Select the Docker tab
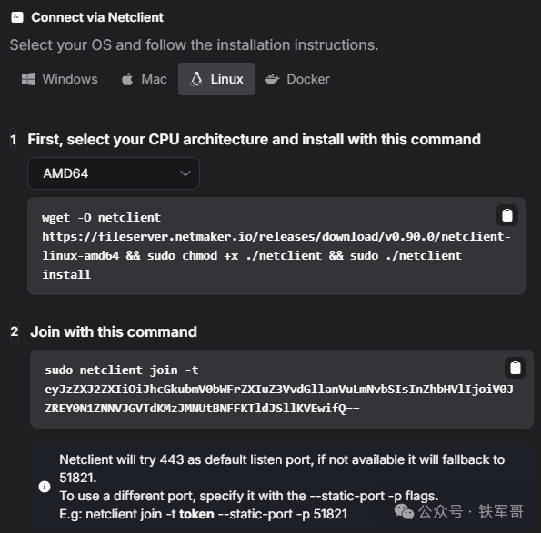 click(297, 79)
